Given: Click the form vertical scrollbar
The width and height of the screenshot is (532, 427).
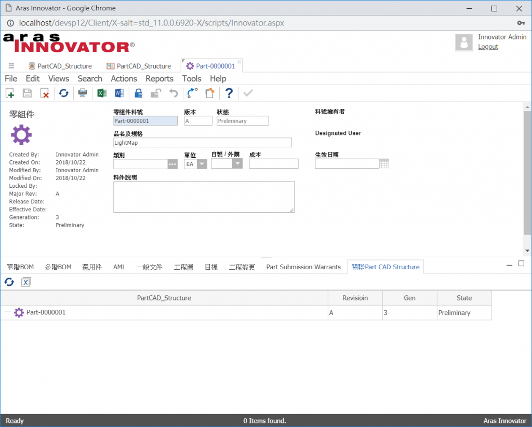Looking at the screenshot, I should [527, 173].
